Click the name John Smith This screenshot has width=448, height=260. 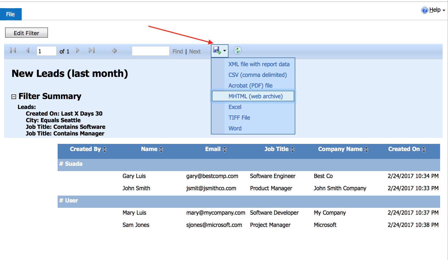tap(136, 188)
